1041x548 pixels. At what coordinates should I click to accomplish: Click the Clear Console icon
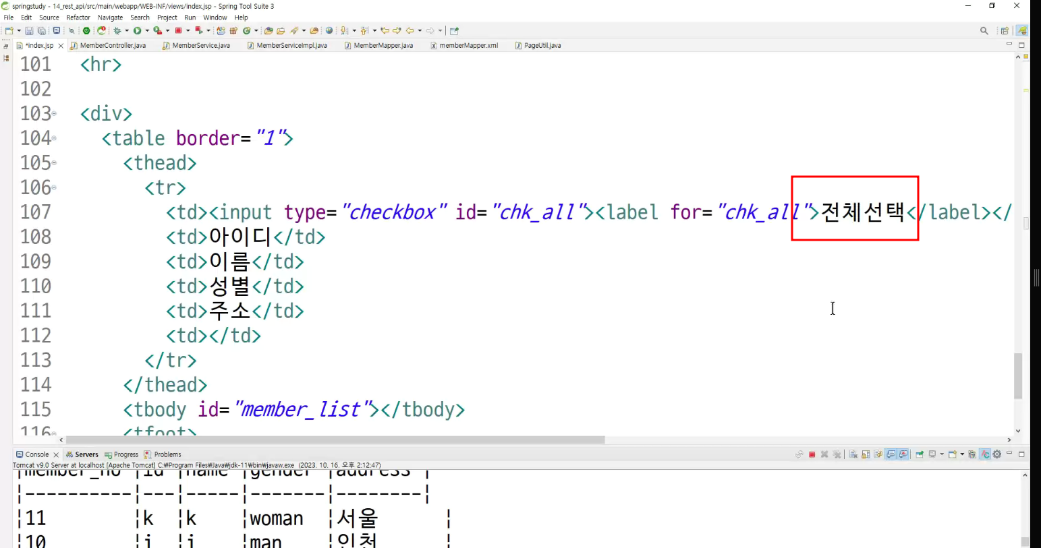[x=853, y=455]
